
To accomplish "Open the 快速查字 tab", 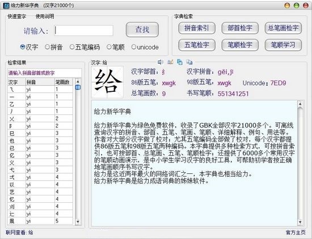I will (x=16, y=16).
